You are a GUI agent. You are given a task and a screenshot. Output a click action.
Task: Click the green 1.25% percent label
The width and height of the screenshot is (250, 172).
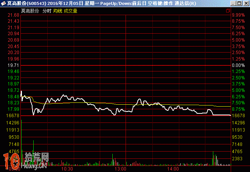click(238, 71)
